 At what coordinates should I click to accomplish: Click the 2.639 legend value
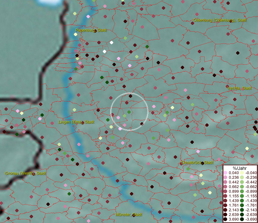click(233, 215)
